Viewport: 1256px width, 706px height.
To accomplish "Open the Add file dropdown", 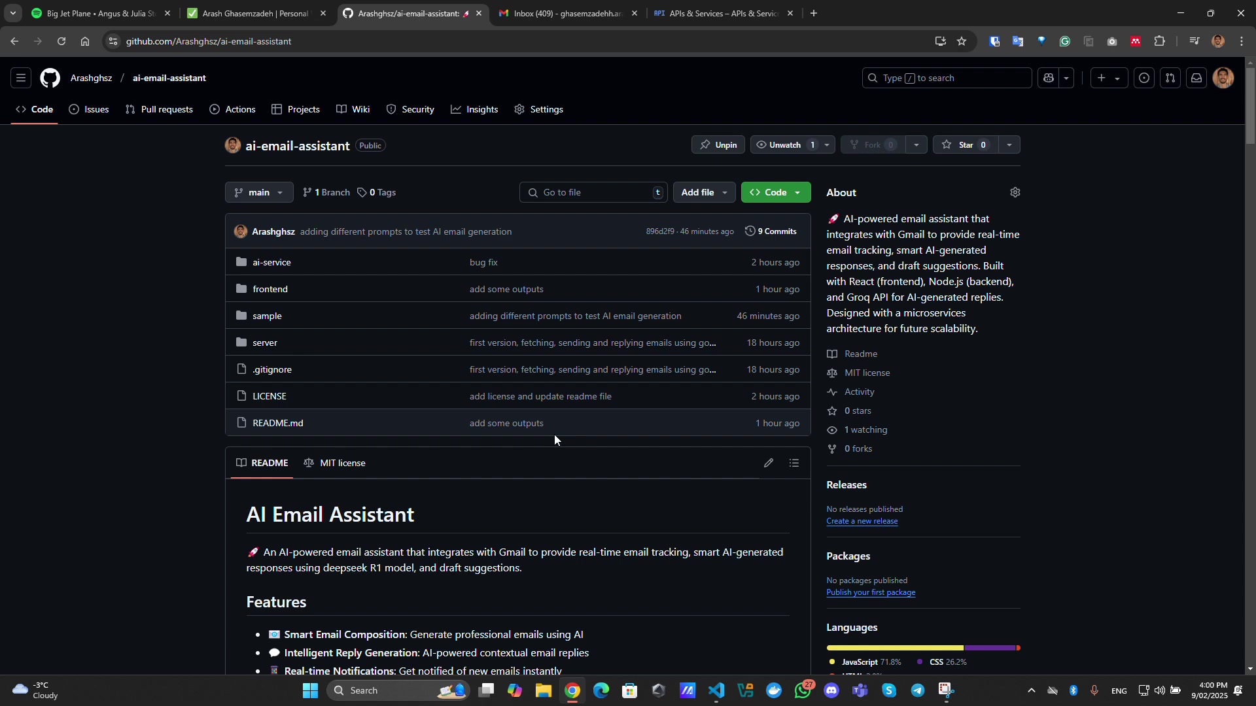I will [x=705, y=192].
